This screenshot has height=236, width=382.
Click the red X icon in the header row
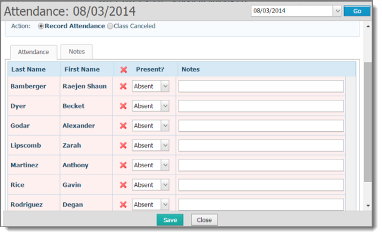124,70
